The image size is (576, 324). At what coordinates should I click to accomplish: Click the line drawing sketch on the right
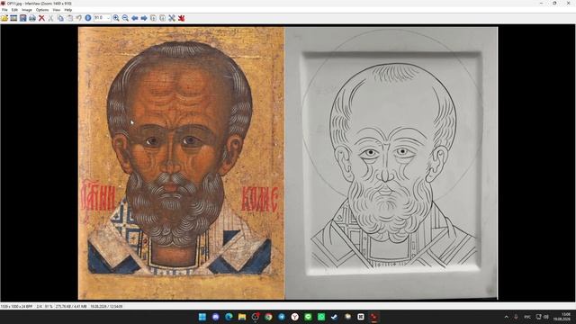[x=391, y=163]
